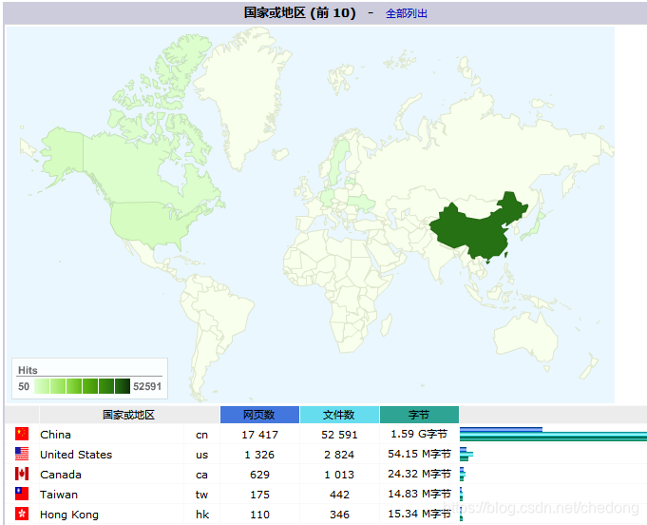Image resolution: width=647 pixels, height=525 pixels.
Task: Click the Taiwan flag icon
Action: click(22, 494)
